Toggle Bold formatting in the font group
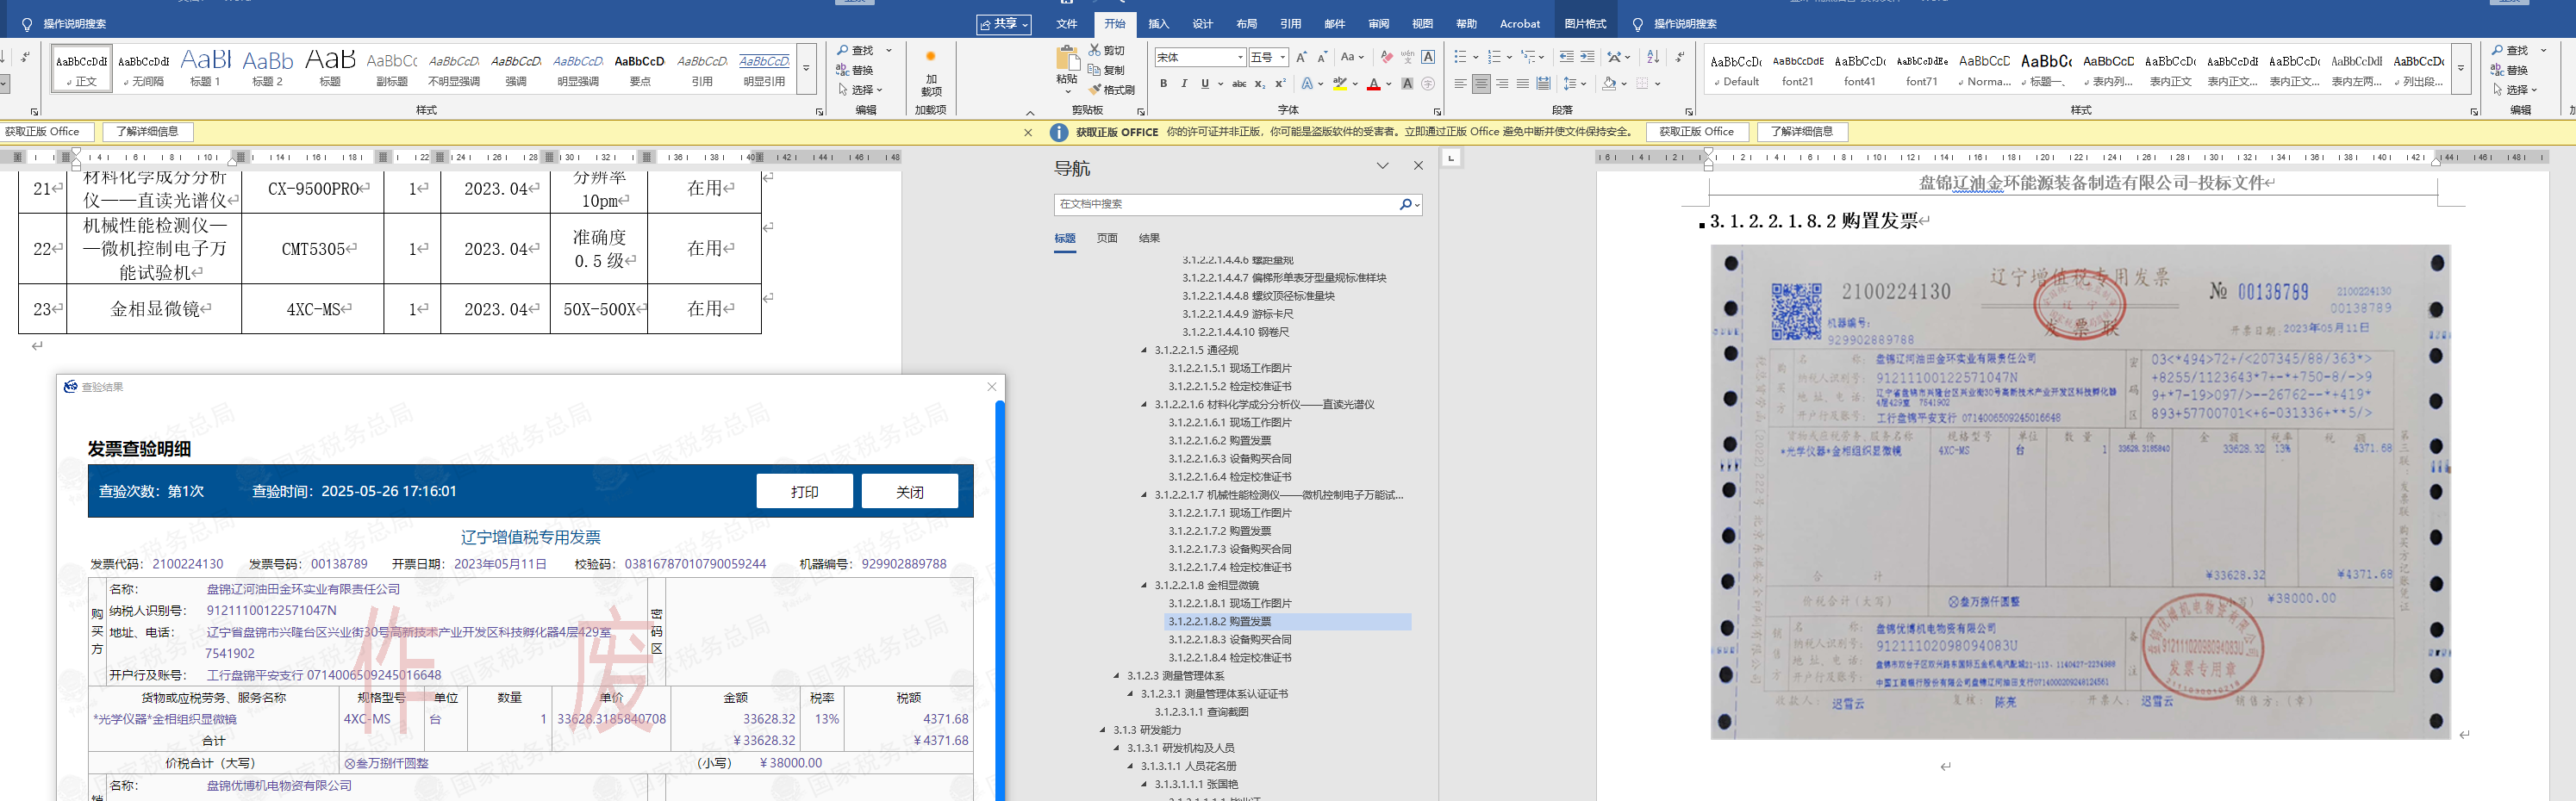The width and height of the screenshot is (2576, 801). 1163,84
